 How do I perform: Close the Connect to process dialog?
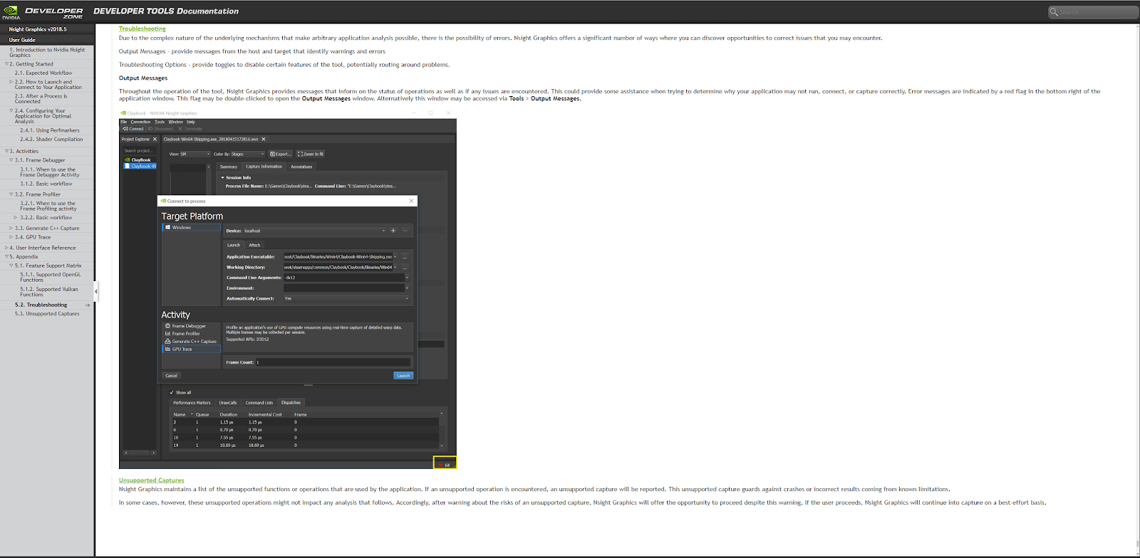(411, 201)
